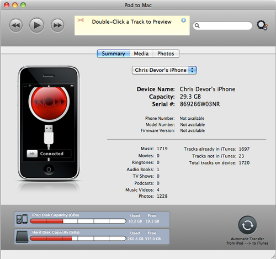
Task: Click the small blue circle icon in preview panel
Action: coord(183,20)
